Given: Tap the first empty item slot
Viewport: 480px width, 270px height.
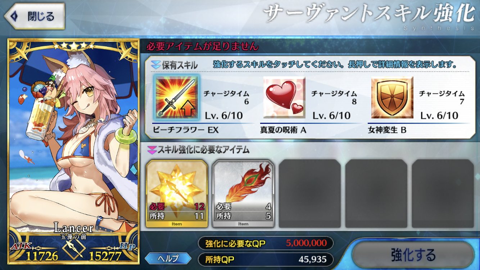Looking at the screenshot, I should tap(310, 193).
